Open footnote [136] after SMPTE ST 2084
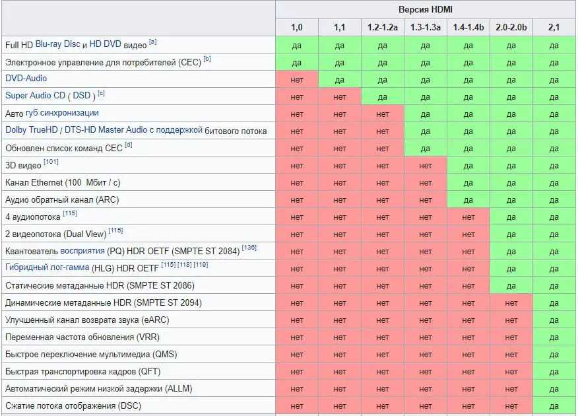Screen dimensions: 578x416 pos(249,248)
